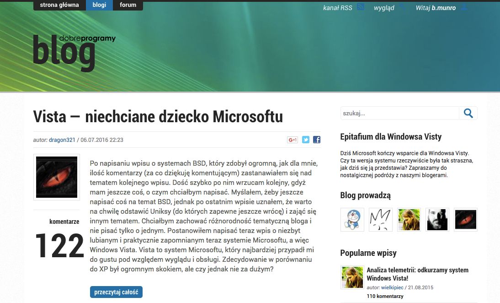Viewport: 500px width, 303px height.
Task: Click the search magnifier icon
Action: [468, 113]
